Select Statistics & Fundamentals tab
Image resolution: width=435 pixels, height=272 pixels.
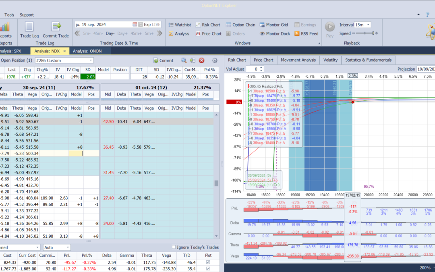tap(368, 60)
